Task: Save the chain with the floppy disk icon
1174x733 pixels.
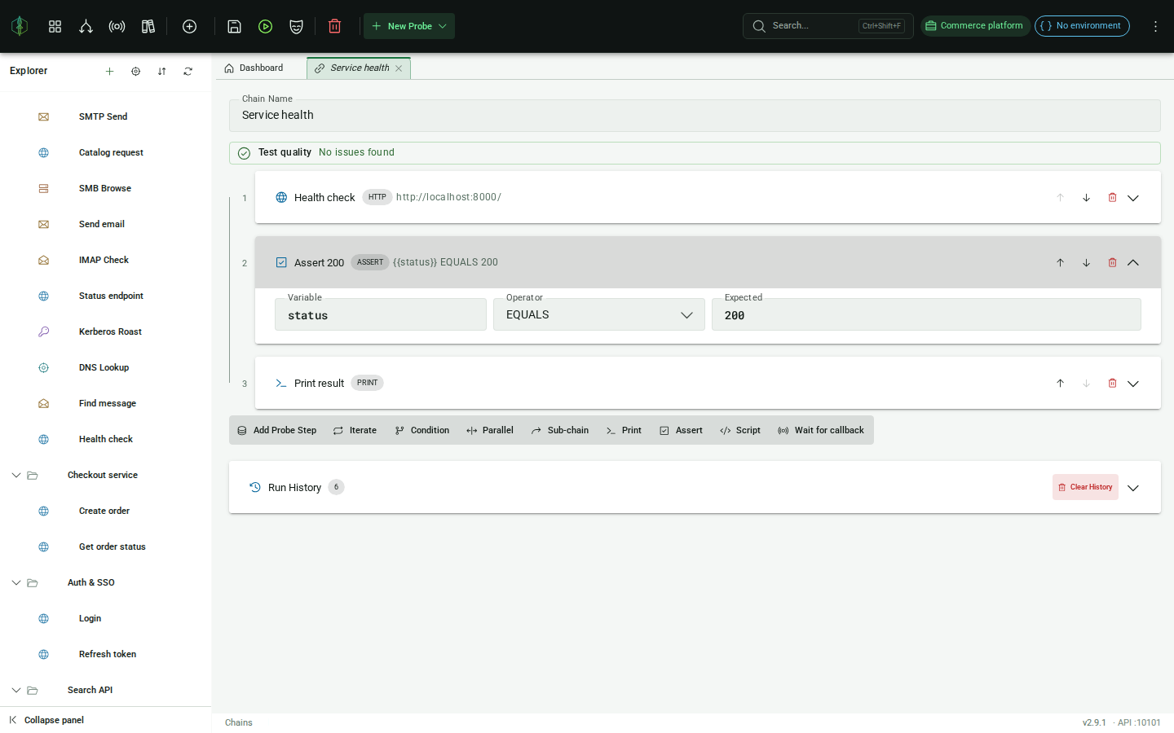Action: point(234,26)
